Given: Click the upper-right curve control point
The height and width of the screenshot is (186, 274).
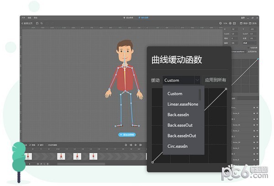Looking at the screenshot, I should [x=227, y=89].
